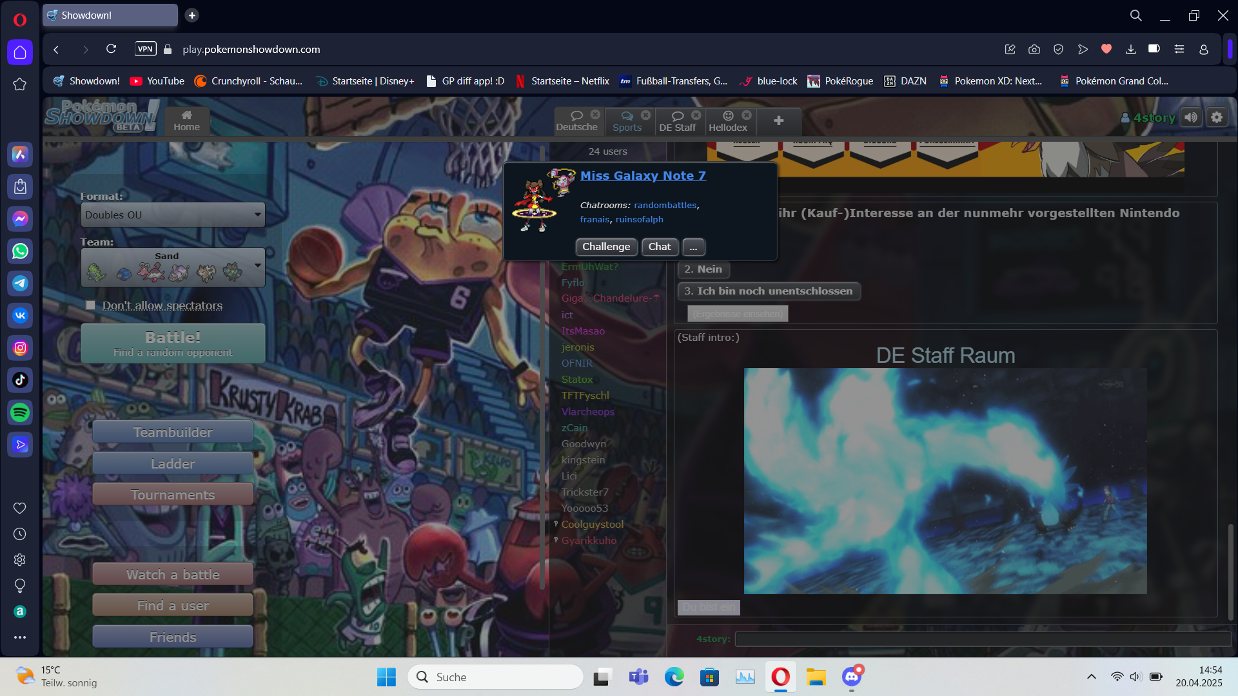Click the DE Staff Raum intro image
This screenshot has height=696, width=1238.
(945, 481)
